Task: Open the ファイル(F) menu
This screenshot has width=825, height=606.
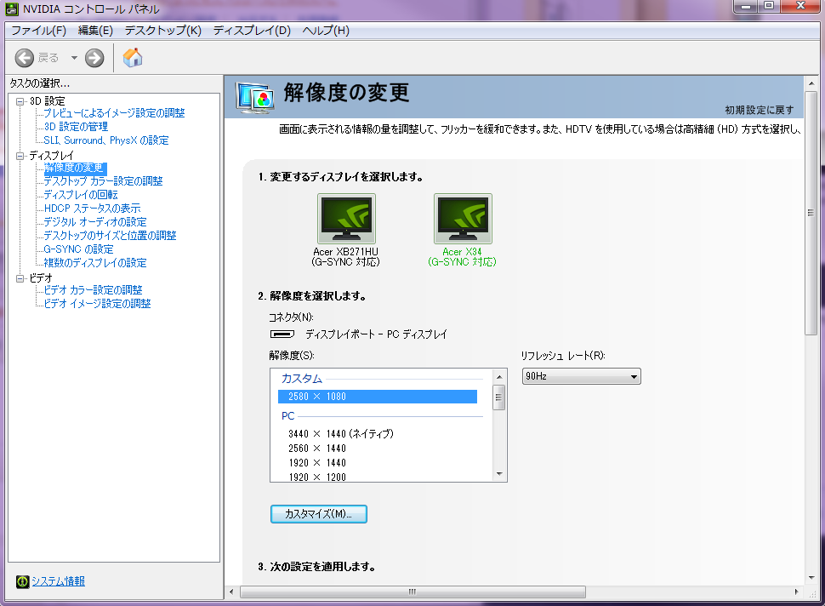Action: click(38, 31)
